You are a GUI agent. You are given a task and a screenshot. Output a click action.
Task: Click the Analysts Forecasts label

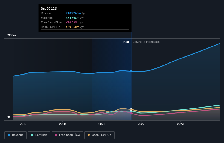pos(147,42)
